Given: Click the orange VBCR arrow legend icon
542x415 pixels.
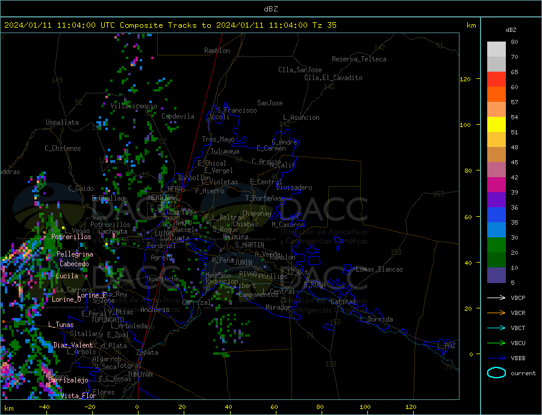Looking at the screenshot, I should tap(496, 313).
